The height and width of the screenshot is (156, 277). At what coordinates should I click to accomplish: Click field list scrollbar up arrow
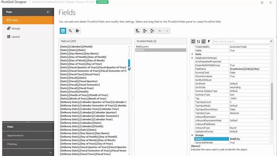click(x=129, y=47)
